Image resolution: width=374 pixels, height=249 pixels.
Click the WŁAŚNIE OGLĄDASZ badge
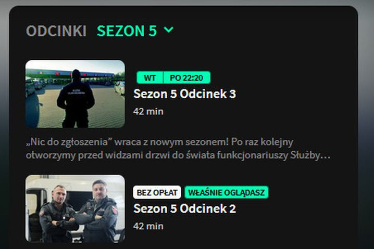227,192
